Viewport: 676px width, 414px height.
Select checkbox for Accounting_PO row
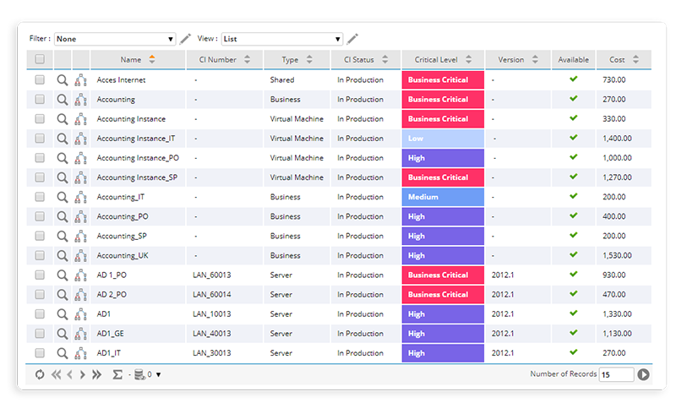40,216
